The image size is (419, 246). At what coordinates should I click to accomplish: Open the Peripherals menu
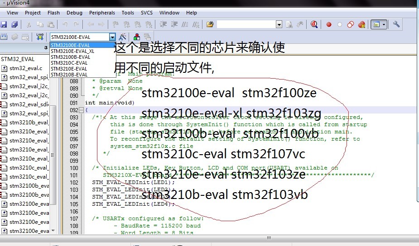point(102,13)
